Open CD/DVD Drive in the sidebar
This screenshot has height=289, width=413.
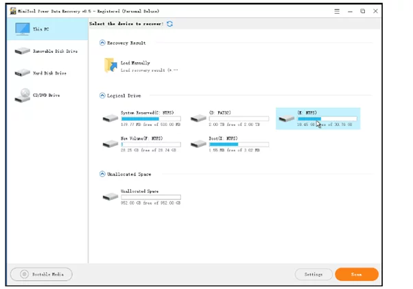[x=47, y=95]
